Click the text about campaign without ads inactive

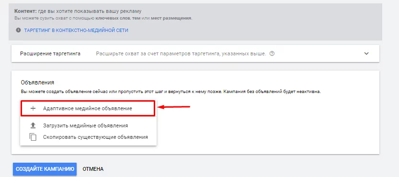pyautogui.click(x=272, y=92)
